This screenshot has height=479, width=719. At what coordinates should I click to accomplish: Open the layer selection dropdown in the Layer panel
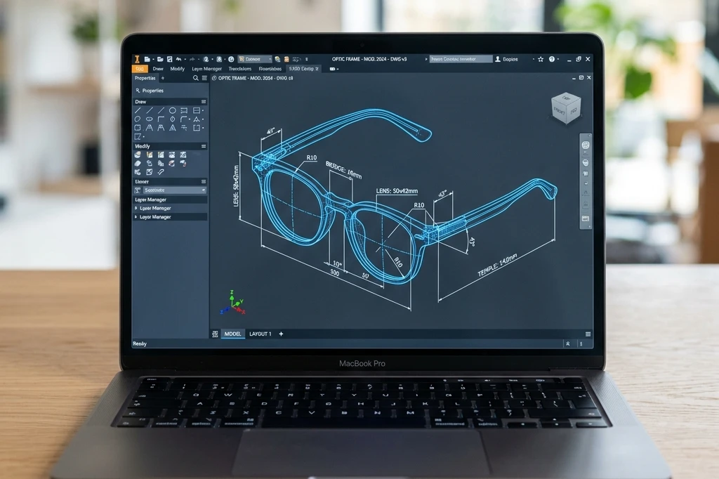coord(174,190)
